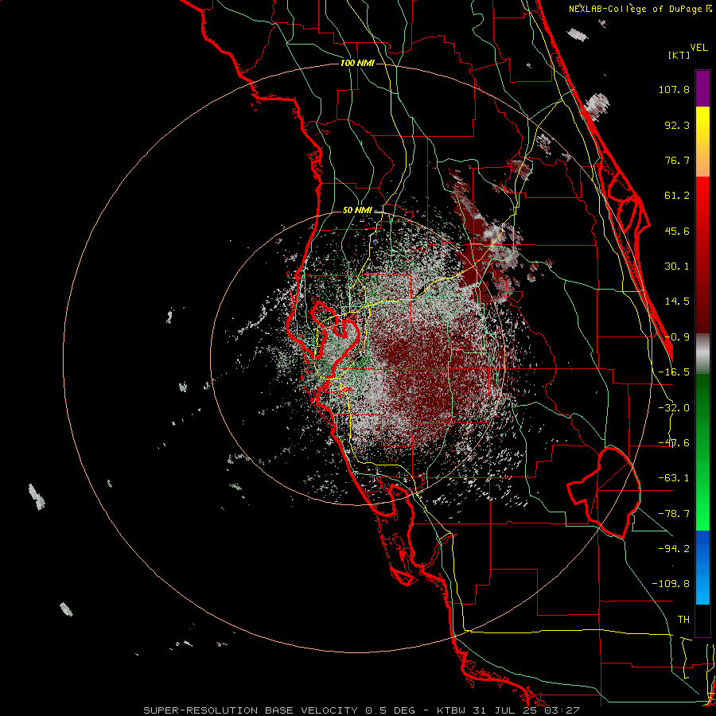Click the [KT] units label
Viewport: 716px width, 716px height.
click(679, 55)
